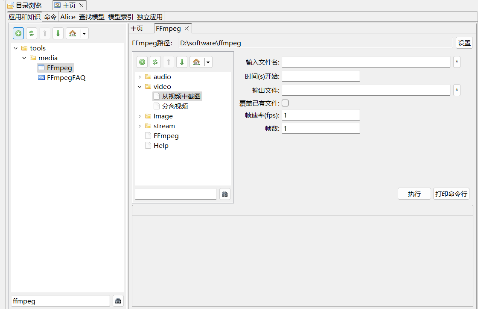Click the home icon in left panel toolbar

[x=73, y=33]
